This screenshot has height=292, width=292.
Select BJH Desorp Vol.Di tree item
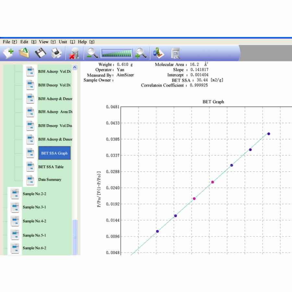click(55, 85)
